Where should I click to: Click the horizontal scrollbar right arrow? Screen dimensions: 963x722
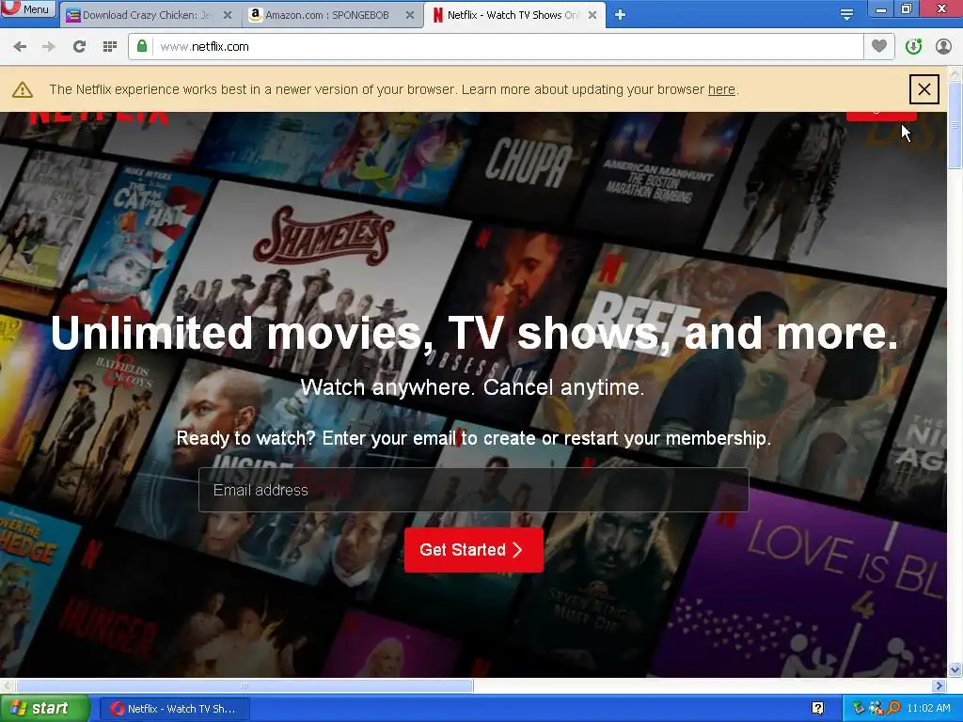pyautogui.click(x=939, y=685)
